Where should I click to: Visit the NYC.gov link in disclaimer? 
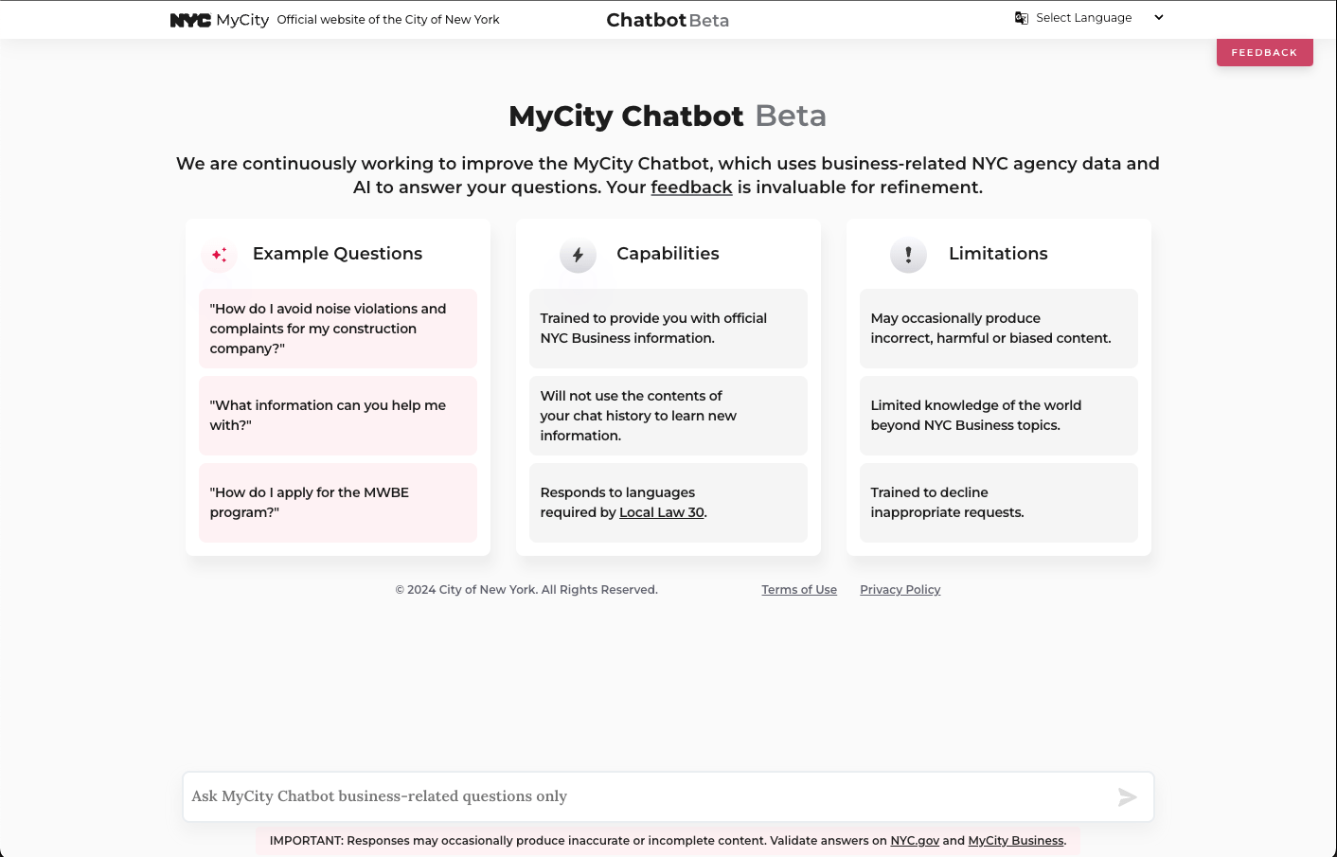click(914, 840)
